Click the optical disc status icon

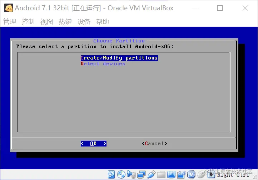pyautogui.click(x=121, y=174)
